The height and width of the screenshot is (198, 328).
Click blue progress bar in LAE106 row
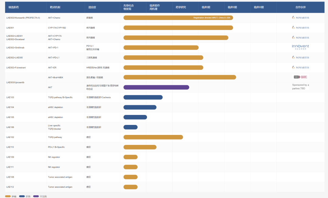131,127
